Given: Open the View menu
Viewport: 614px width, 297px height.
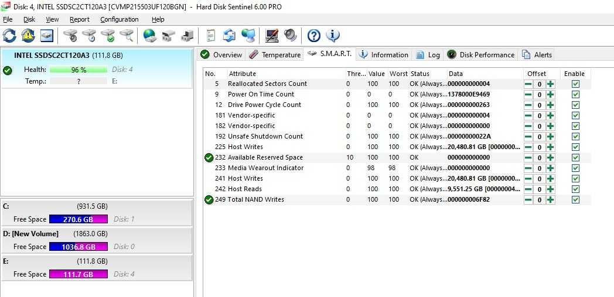Looking at the screenshot, I should coord(52,19).
